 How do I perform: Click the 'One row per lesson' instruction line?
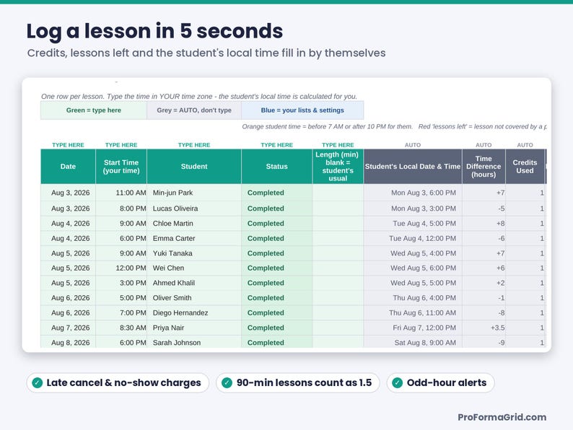pyautogui.click(x=198, y=97)
